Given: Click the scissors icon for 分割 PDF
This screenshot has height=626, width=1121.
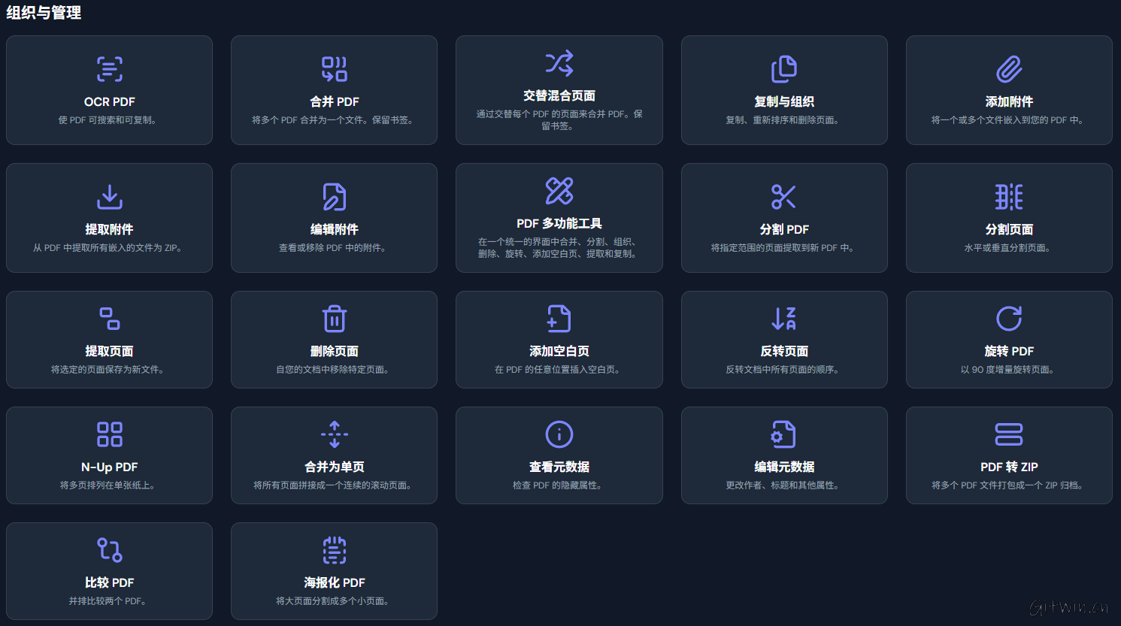Looking at the screenshot, I should pos(783,197).
